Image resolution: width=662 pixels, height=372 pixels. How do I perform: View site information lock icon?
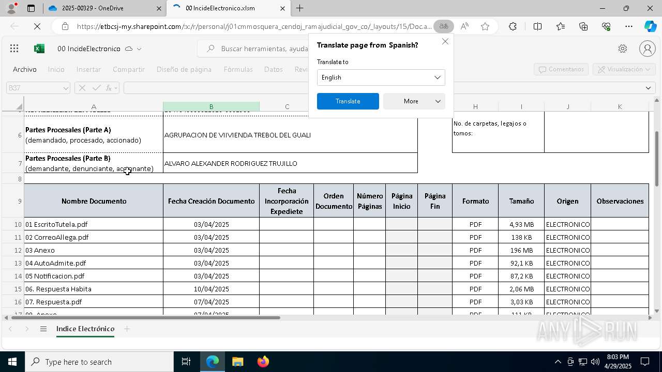65,26
